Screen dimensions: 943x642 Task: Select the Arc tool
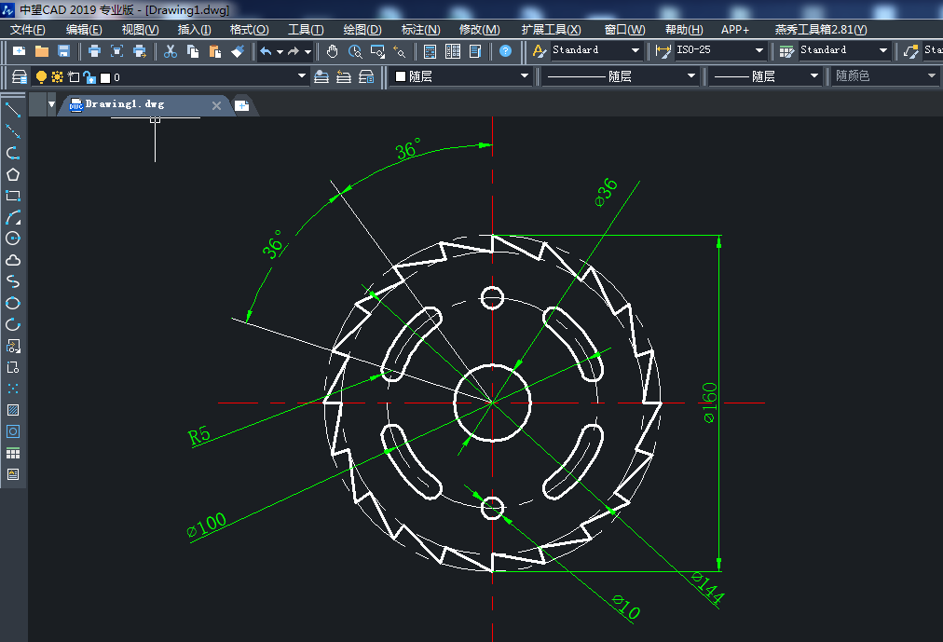point(13,217)
